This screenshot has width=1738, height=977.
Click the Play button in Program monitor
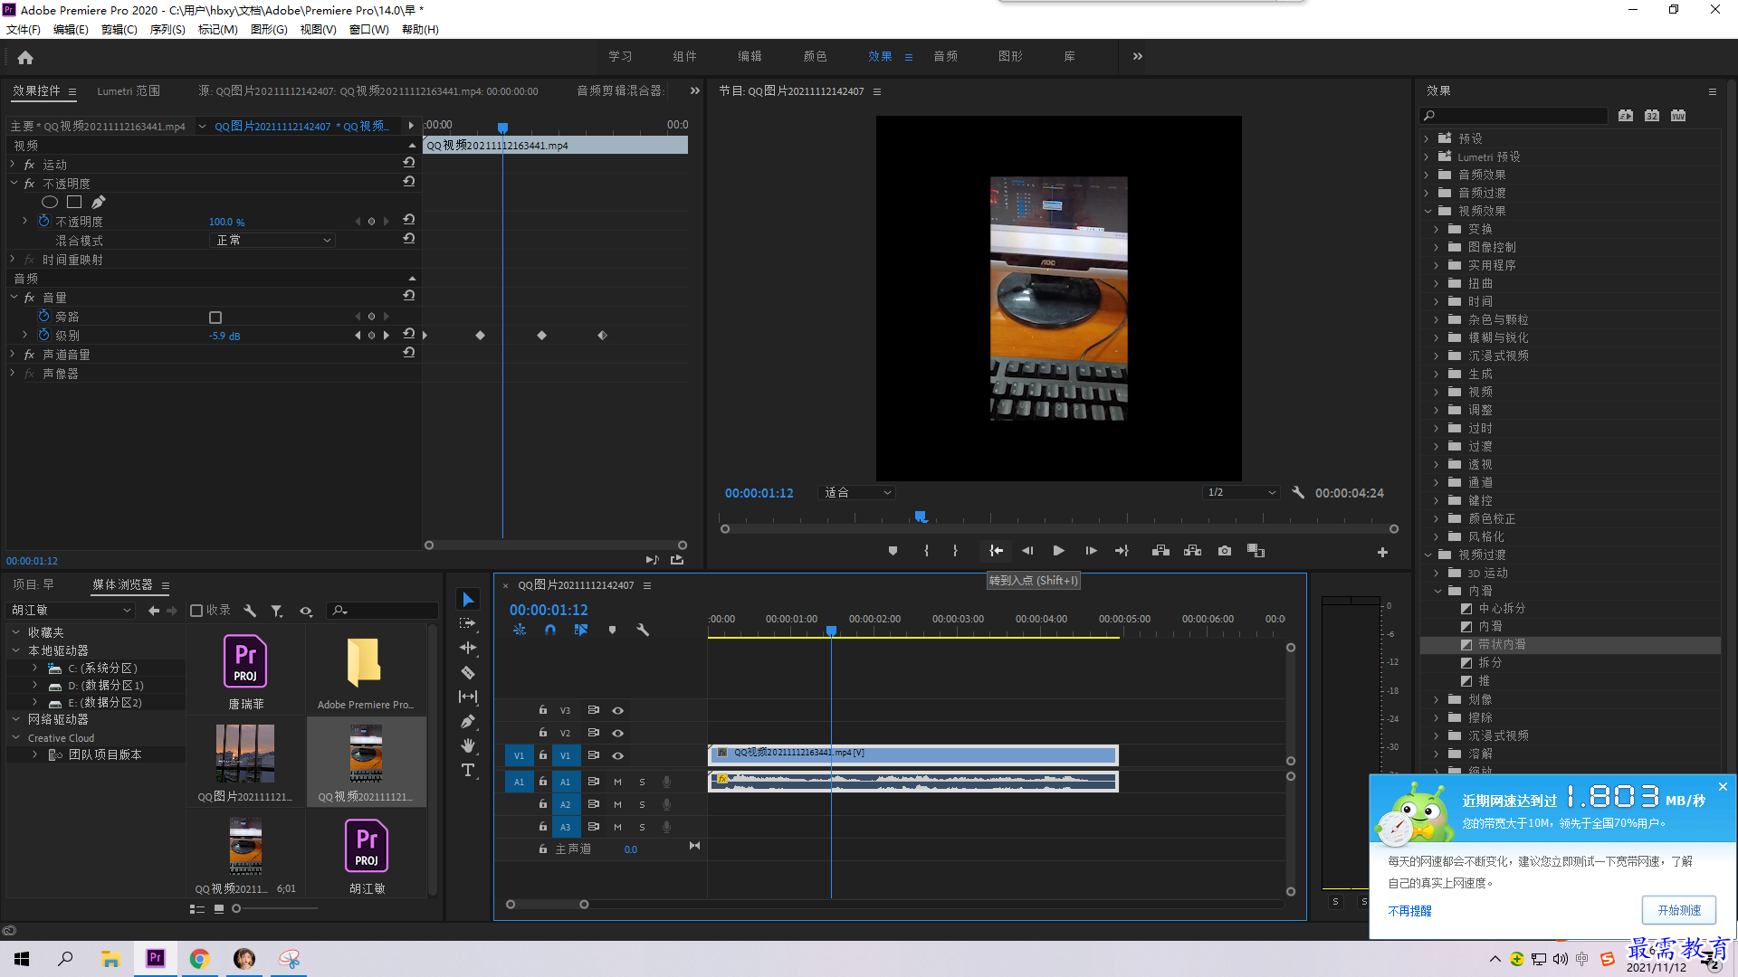pyautogui.click(x=1058, y=551)
